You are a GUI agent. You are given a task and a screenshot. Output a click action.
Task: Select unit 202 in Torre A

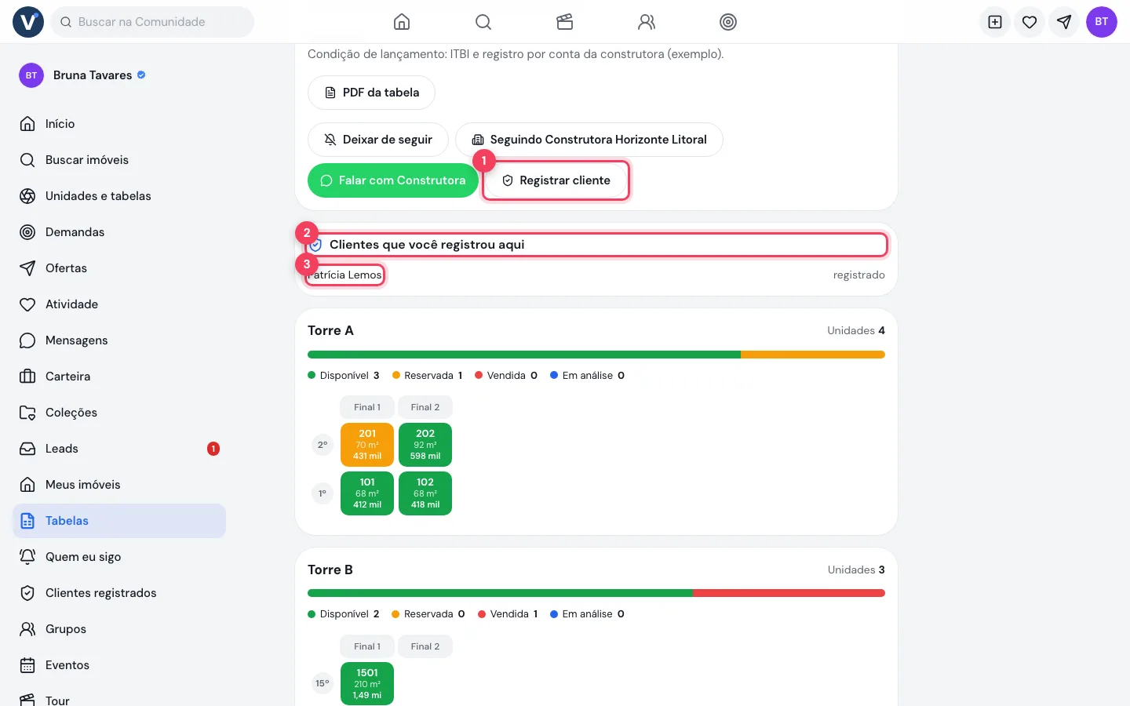tap(425, 445)
